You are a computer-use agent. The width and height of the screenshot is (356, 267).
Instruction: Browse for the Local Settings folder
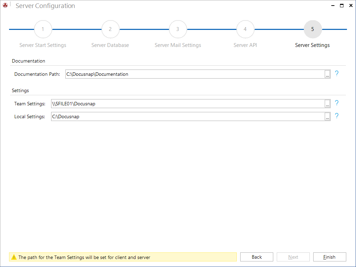click(x=327, y=116)
